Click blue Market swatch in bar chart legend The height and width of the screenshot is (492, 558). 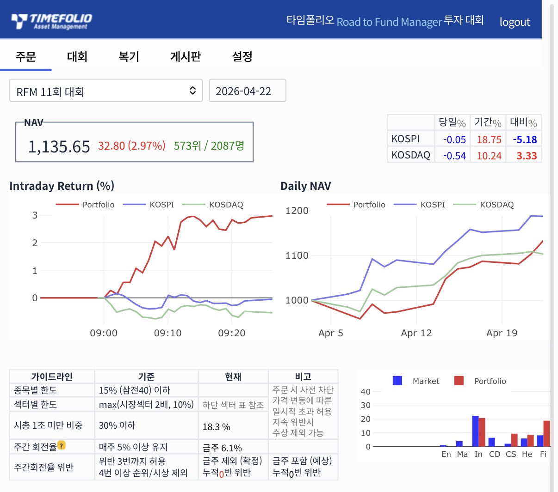(x=397, y=381)
